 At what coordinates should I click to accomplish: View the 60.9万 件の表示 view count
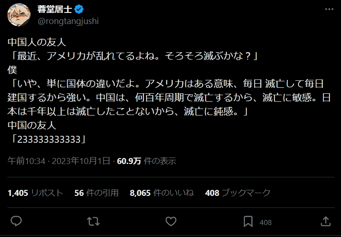146,161
